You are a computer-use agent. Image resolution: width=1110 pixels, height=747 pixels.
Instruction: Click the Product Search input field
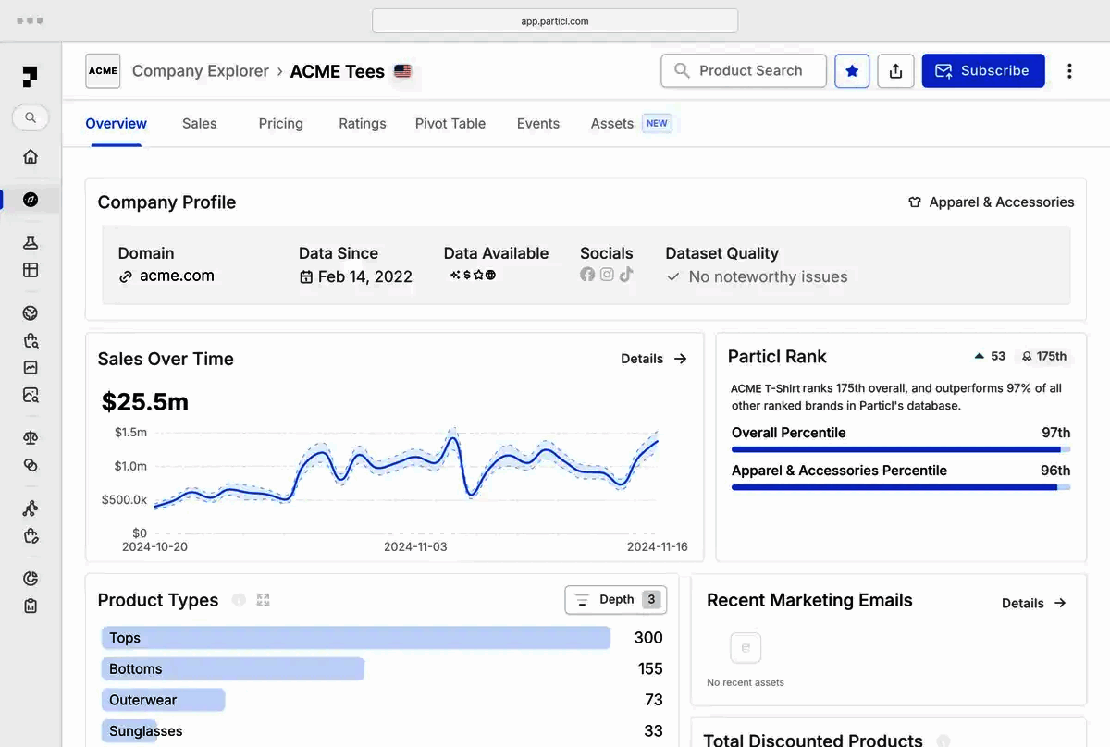click(744, 71)
